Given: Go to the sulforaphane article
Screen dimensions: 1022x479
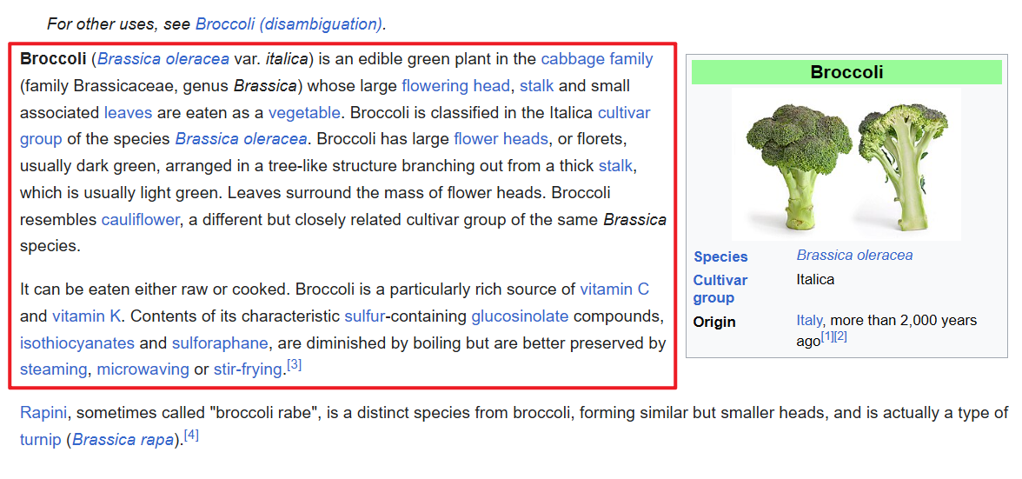Looking at the screenshot, I should click(220, 343).
